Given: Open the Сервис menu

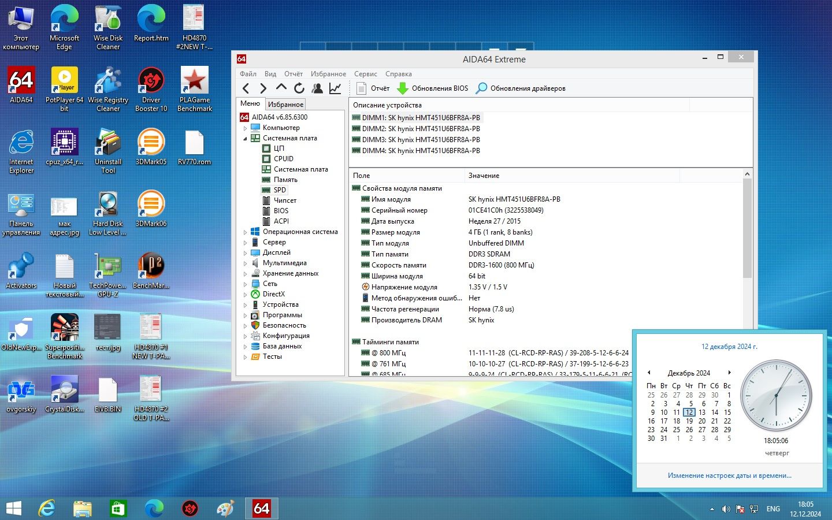Looking at the screenshot, I should coord(366,74).
